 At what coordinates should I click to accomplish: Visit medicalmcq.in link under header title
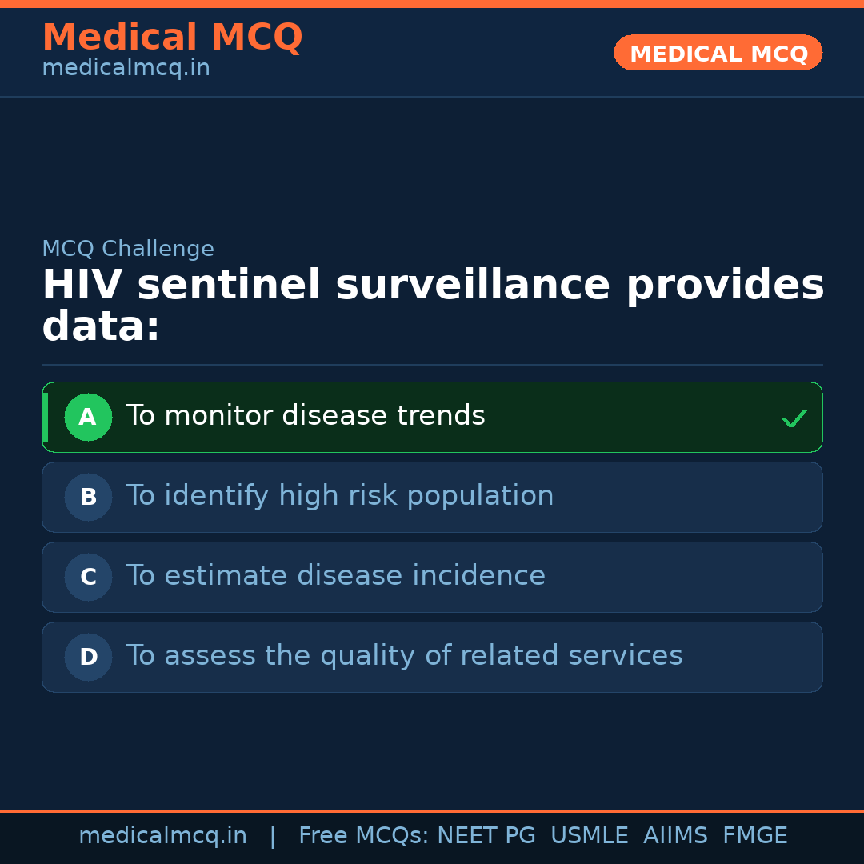pos(126,69)
